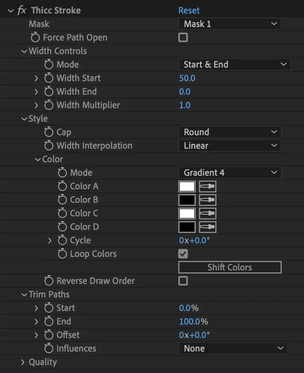Image resolution: width=304 pixels, height=373 pixels.
Task: Collapse the Trim Paths group
Action: click(24, 295)
